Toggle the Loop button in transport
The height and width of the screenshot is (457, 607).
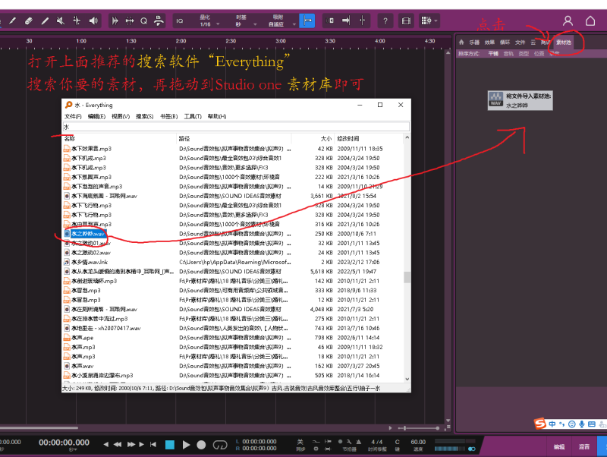(x=220, y=444)
